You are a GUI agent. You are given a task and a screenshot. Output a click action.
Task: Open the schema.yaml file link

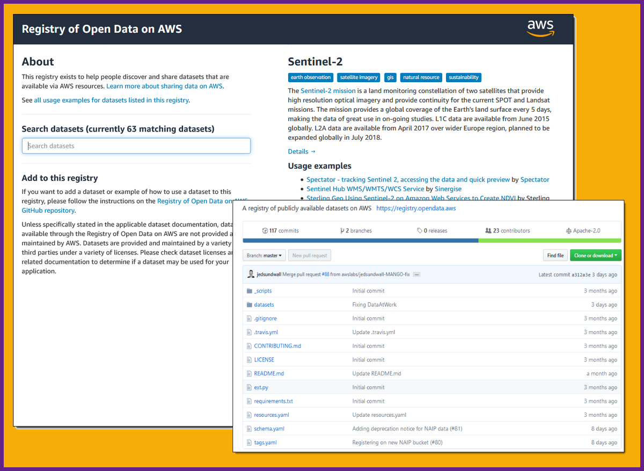tap(269, 429)
